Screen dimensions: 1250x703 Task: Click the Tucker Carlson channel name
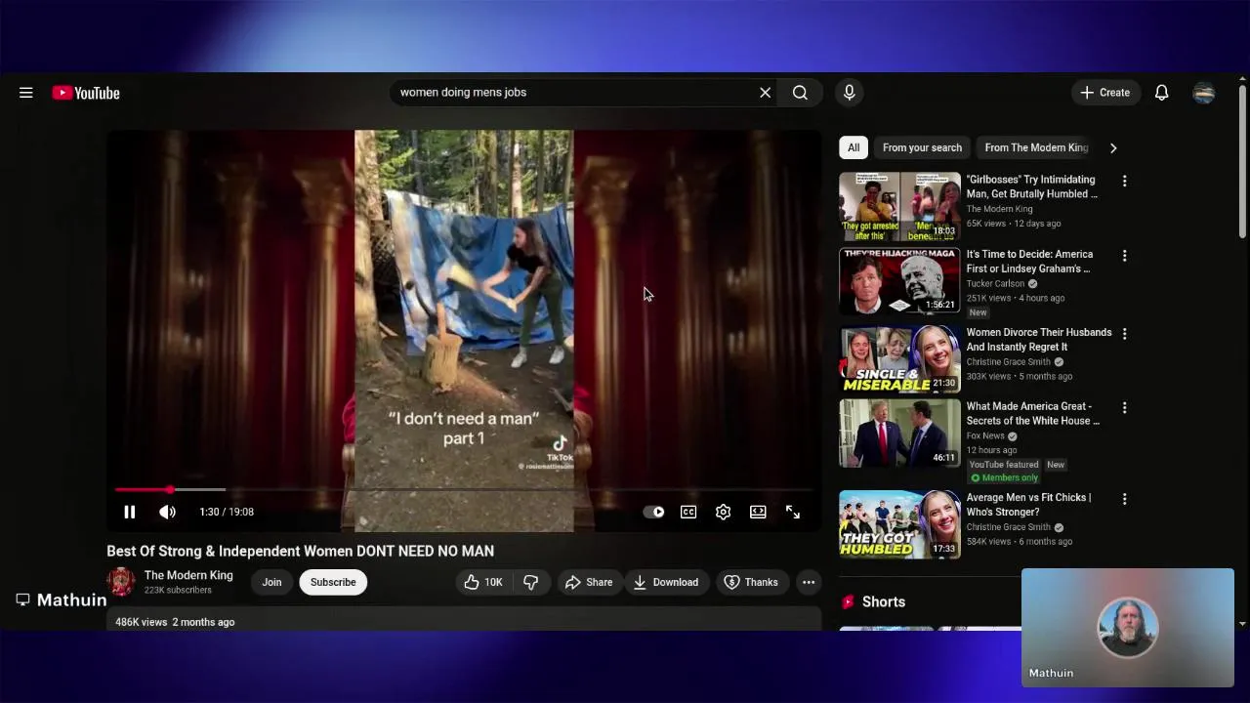click(995, 284)
